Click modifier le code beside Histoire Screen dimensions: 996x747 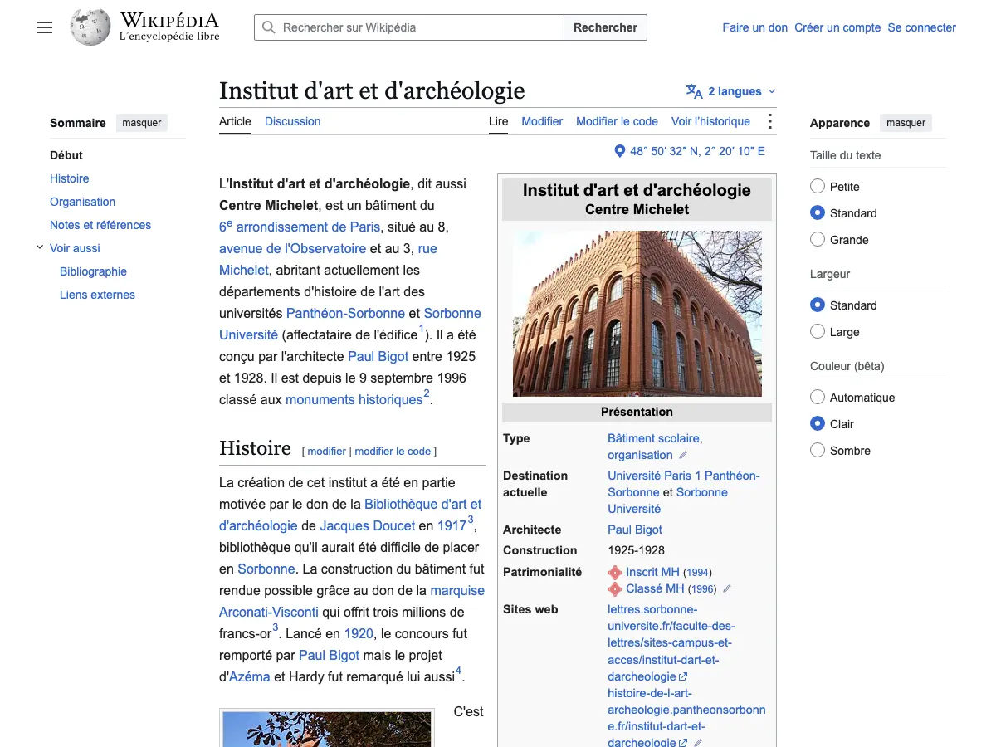pyautogui.click(x=393, y=452)
